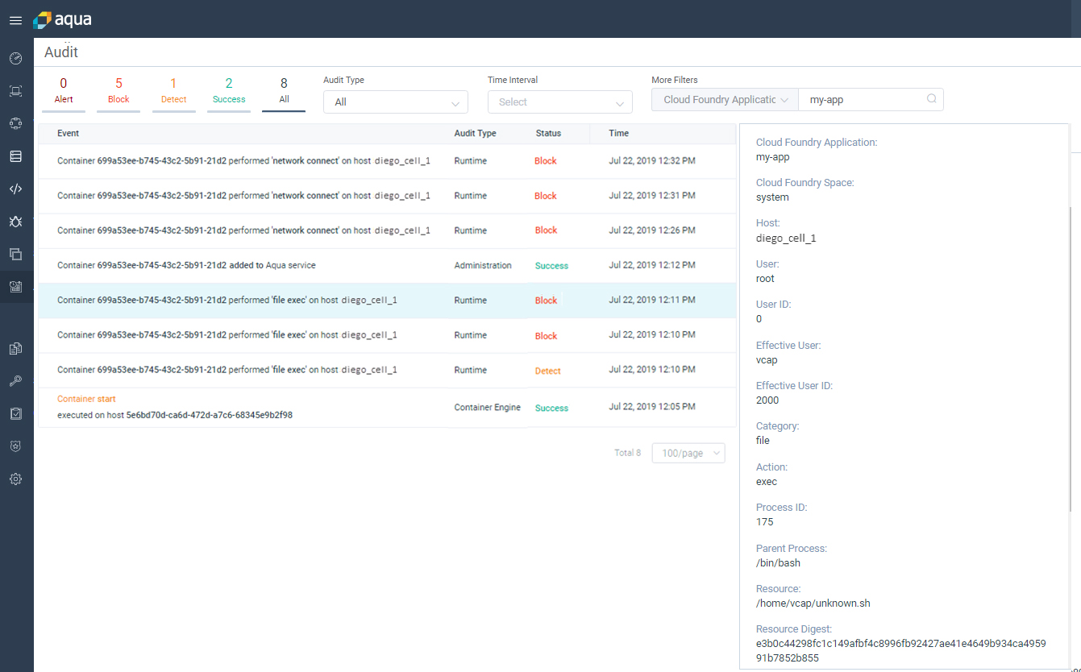Click the Success status at 12:12 PM
Screen dimensions: 1081x672
(551, 266)
